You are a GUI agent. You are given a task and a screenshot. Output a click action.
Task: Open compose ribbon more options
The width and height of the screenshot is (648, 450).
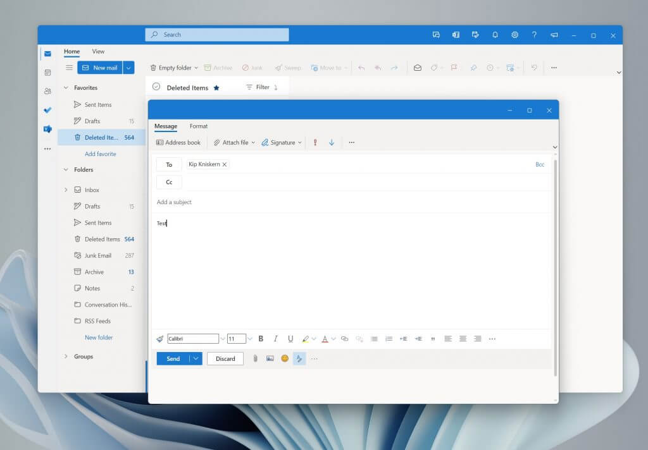pos(352,142)
